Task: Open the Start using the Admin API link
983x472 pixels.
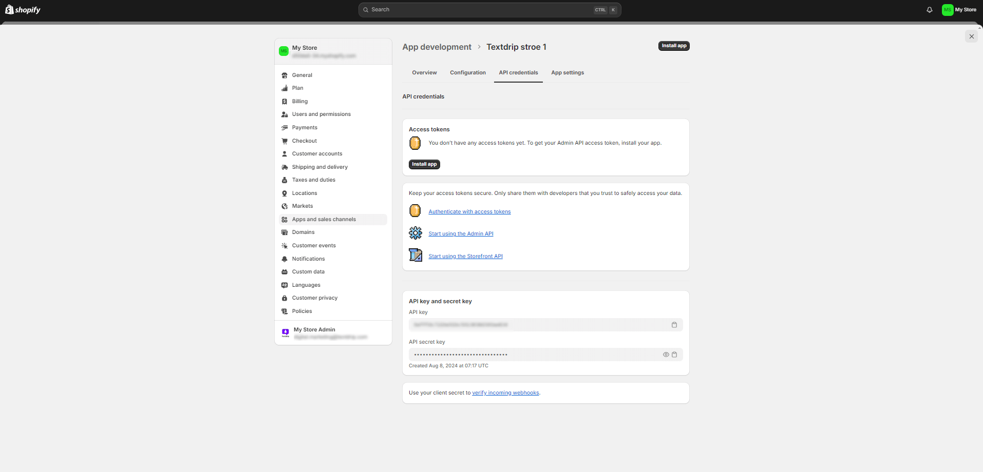Action: 460,233
